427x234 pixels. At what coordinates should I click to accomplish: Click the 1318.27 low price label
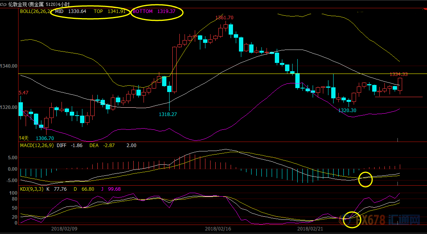pyautogui.click(x=168, y=114)
